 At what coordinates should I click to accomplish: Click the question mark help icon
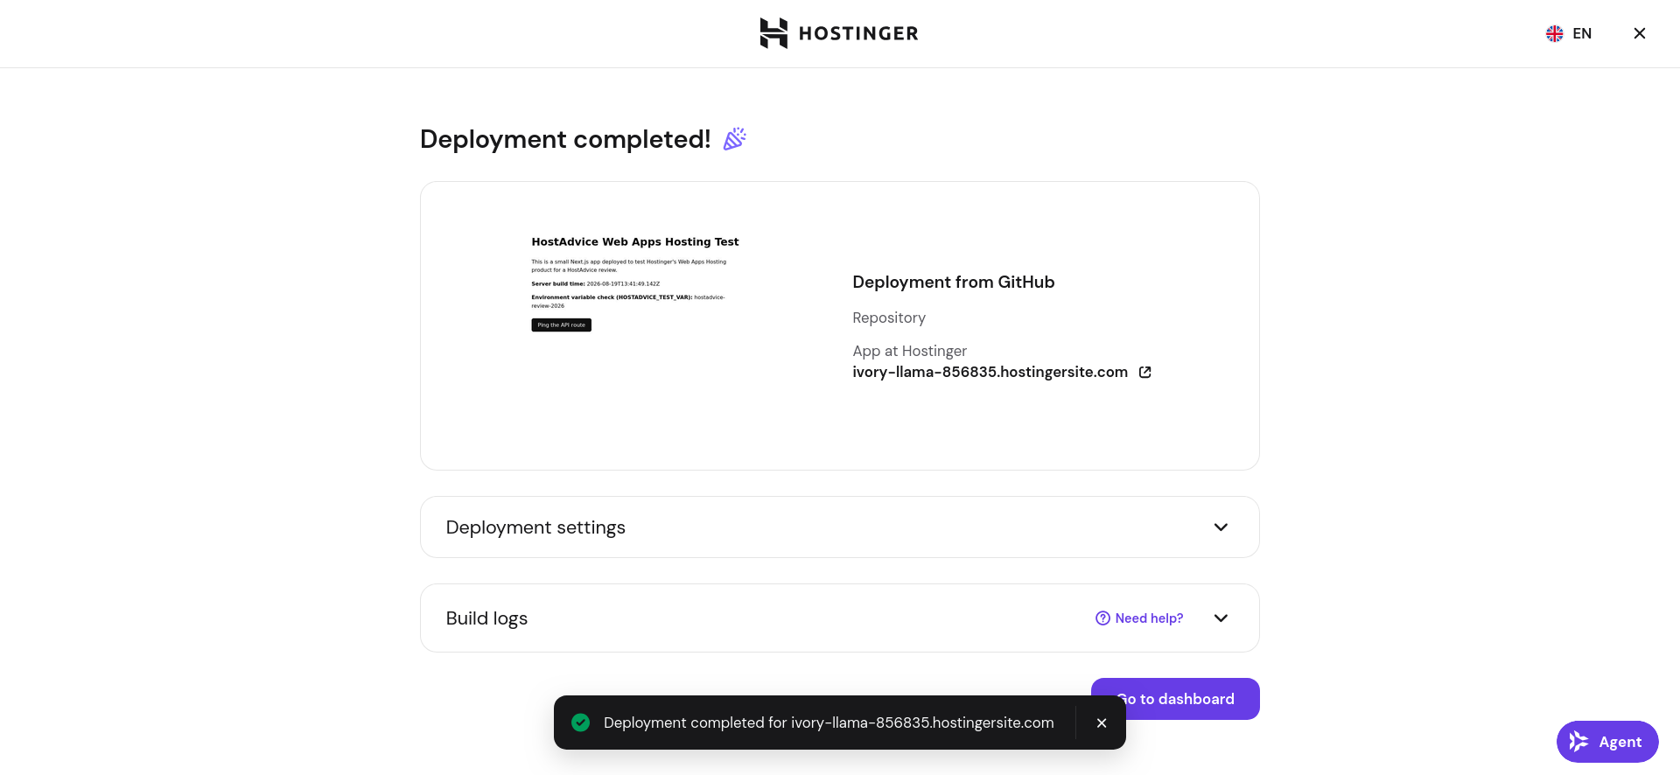(1102, 618)
